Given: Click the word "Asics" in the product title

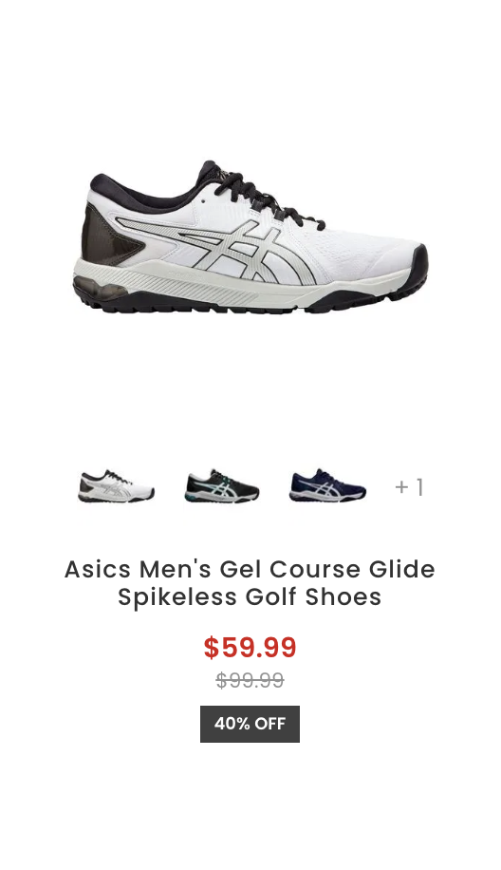Looking at the screenshot, I should [98, 570].
